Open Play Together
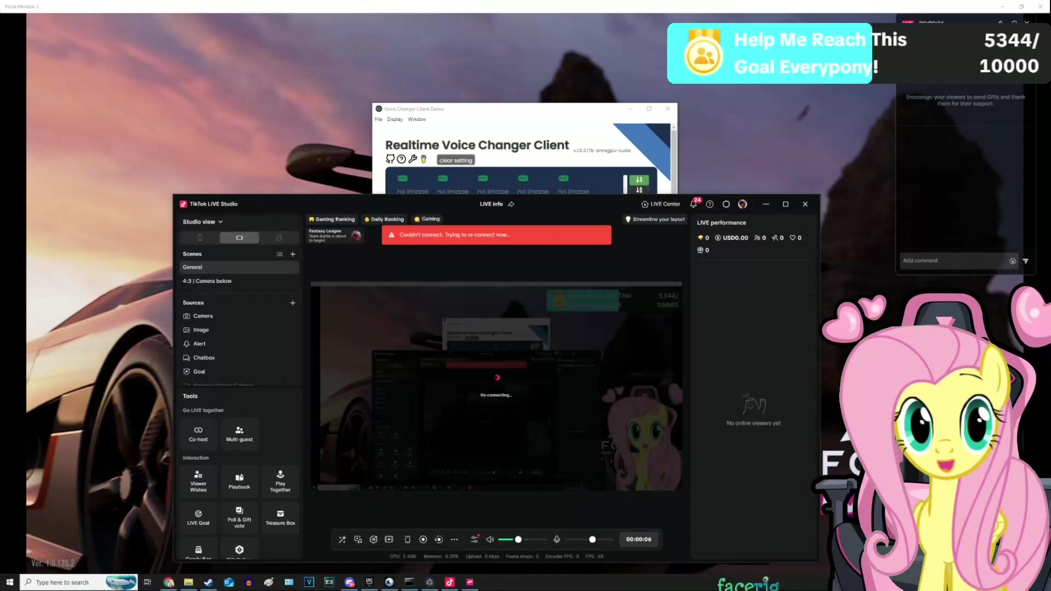This screenshot has width=1051, height=591. tap(280, 481)
